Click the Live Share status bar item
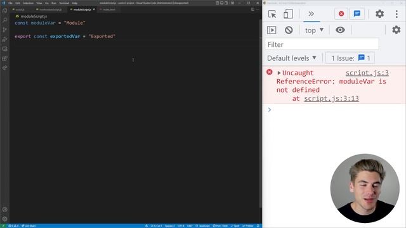This screenshot has height=228, width=406. pos(29,226)
